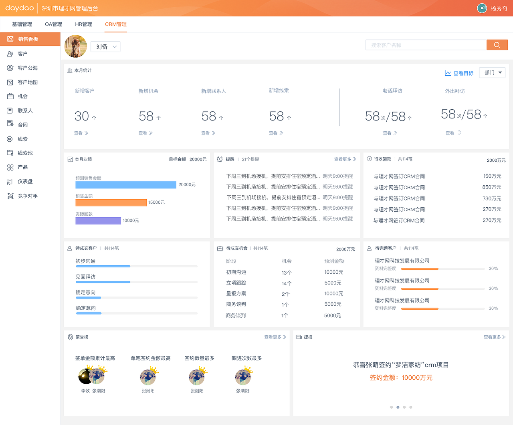Click the 立项跟踪 stage row
The height and width of the screenshot is (425, 513).
point(285,283)
